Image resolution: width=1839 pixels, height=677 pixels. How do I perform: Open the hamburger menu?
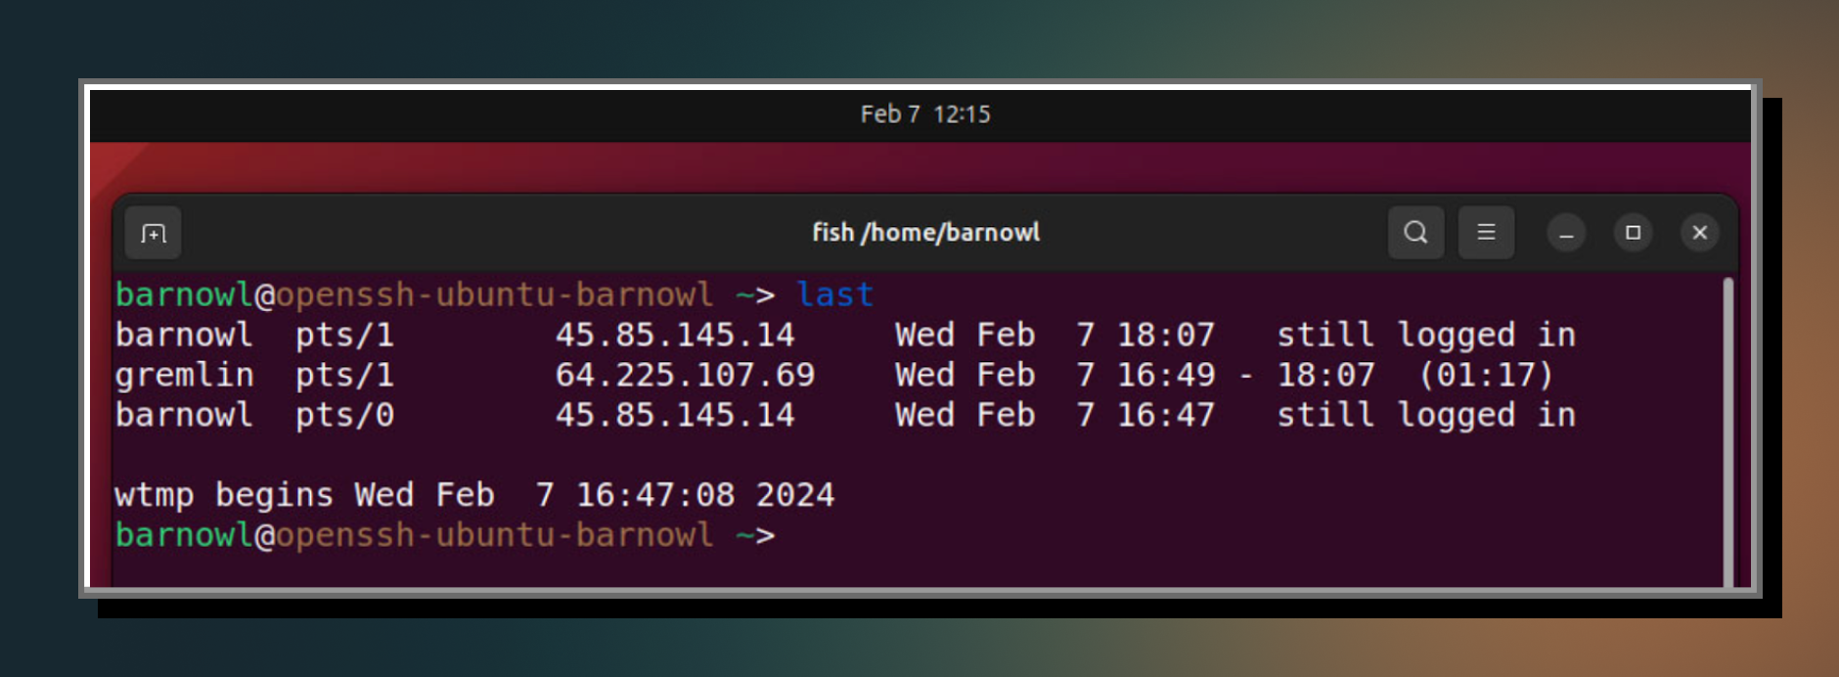pos(1486,233)
